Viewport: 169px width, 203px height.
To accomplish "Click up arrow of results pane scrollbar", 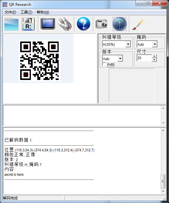I will pos(163,130).
